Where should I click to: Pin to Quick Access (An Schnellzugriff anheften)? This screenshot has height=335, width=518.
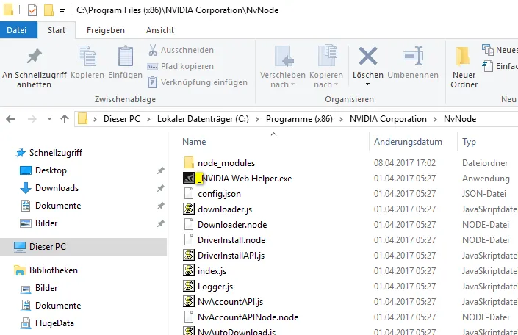(x=35, y=68)
